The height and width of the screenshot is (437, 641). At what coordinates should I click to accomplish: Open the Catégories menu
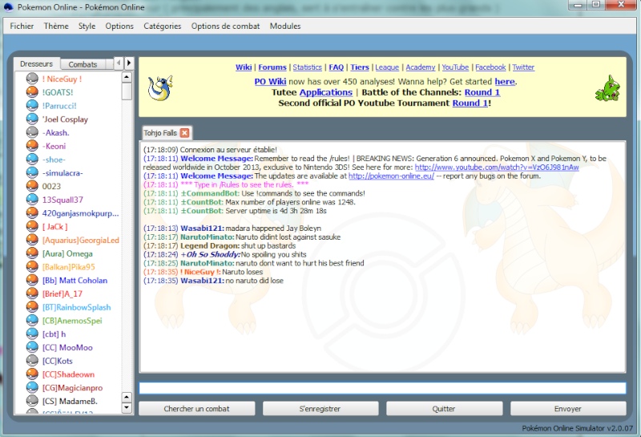point(163,26)
